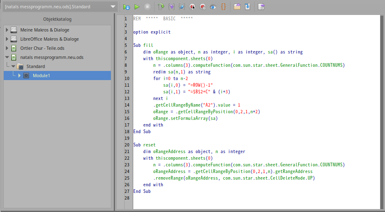This screenshot has height=212, width=385.
Task: Click the Standard library folder icon
Action: click(x=20, y=66)
